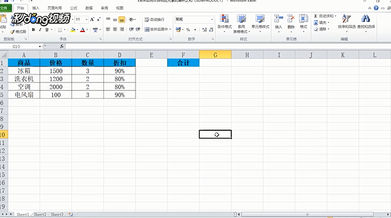Open the Fill (填充) menu
Image resolution: width=391 pixels, height=218 pixels.
(321, 22)
